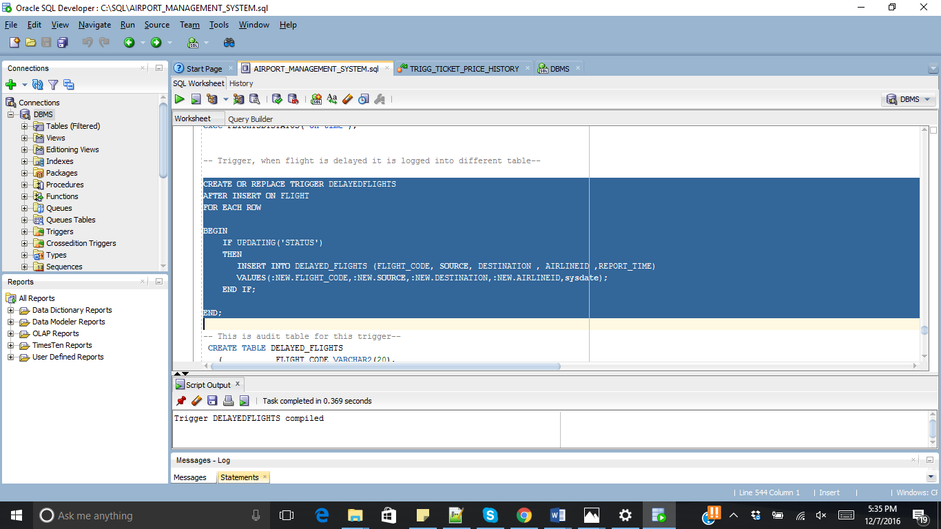The image size is (941, 529).
Task: Click the binoculars Find DB Object icon
Action: tap(229, 43)
